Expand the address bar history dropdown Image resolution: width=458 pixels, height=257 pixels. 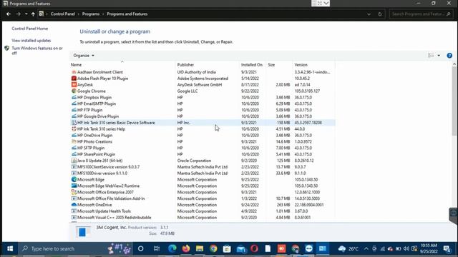pyautogui.click(x=369, y=14)
